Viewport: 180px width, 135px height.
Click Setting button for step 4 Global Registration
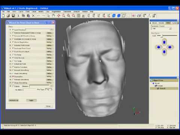[49, 42]
